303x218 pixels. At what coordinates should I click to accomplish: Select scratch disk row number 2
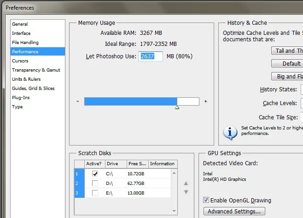(x=79, y=183)
